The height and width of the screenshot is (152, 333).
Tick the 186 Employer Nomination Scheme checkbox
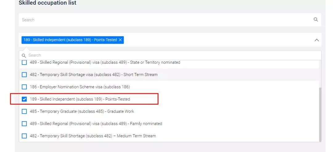click(x=24, y=87)
